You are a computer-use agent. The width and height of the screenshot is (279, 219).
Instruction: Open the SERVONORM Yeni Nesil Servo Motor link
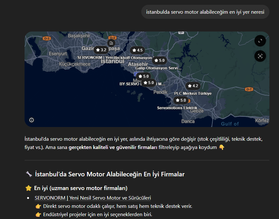point(92,198)
